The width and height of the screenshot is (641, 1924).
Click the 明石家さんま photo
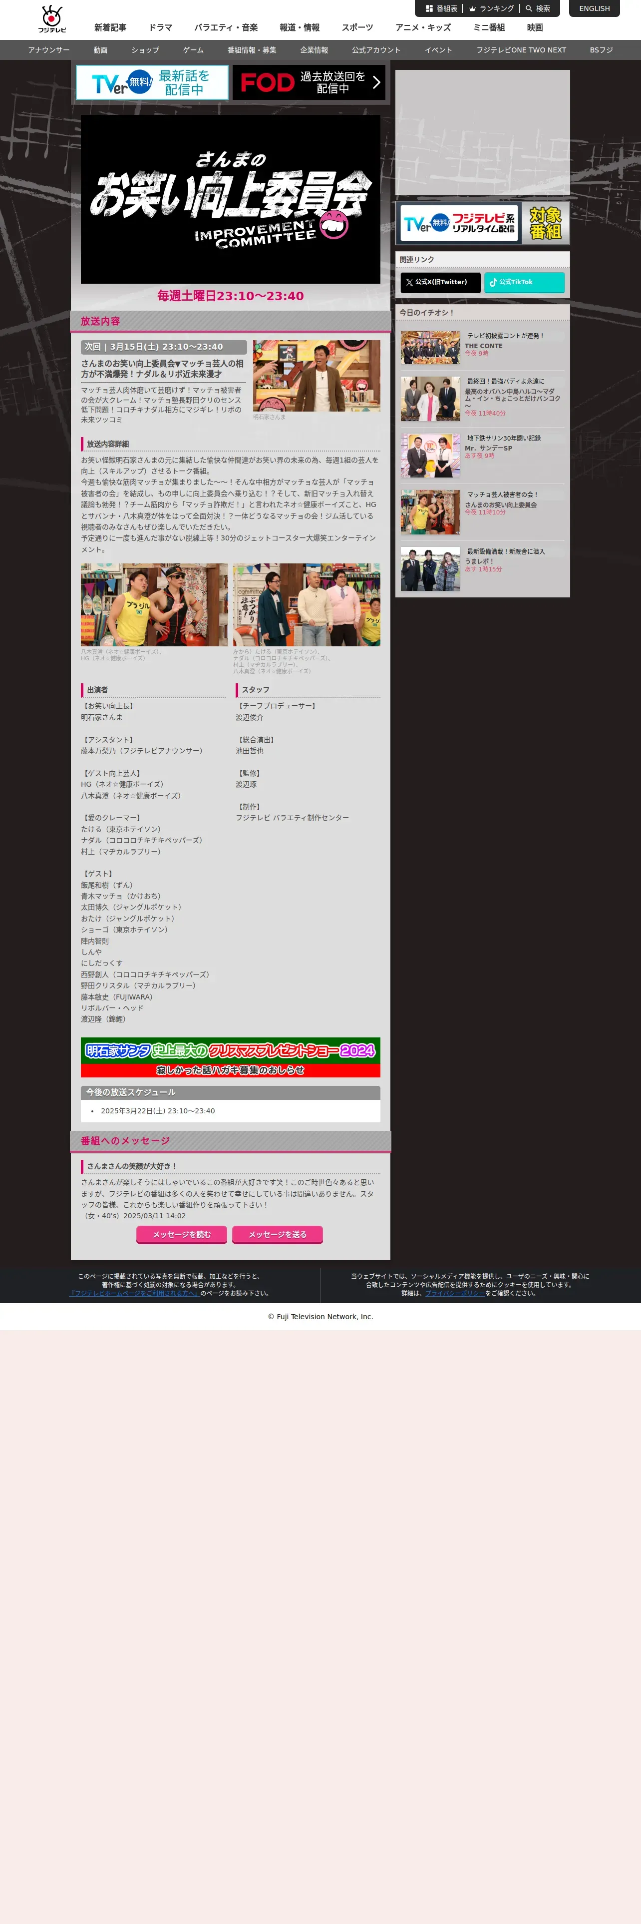tap(317, 376)
